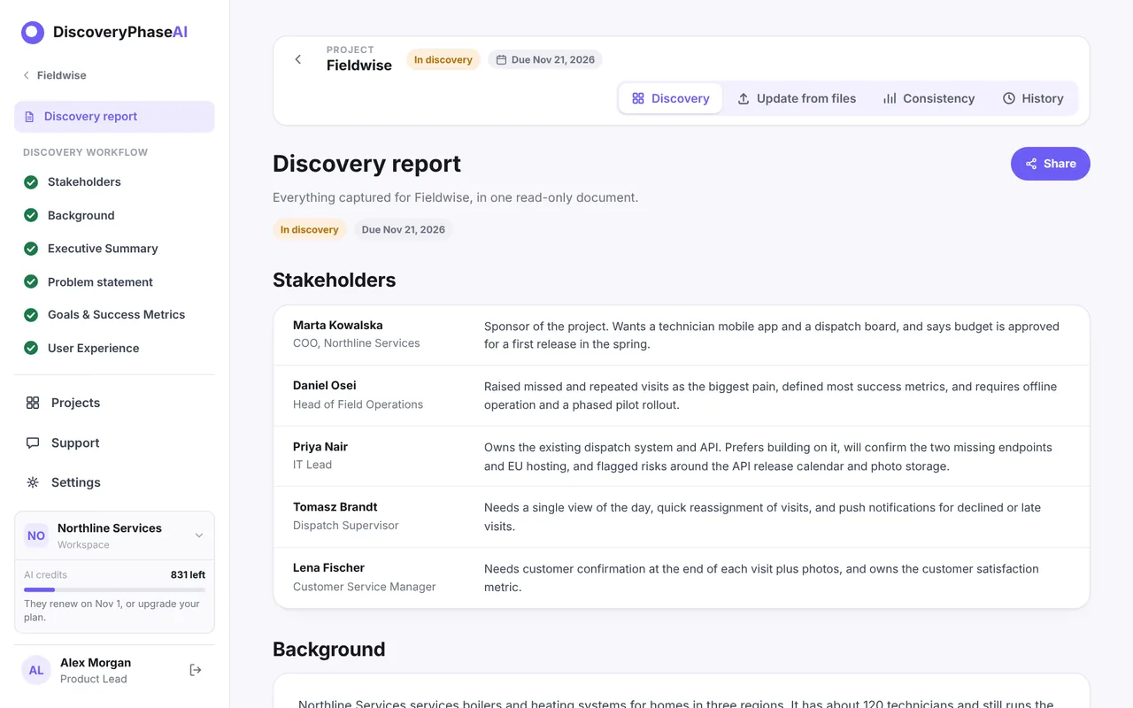This screenshot has height=708, width=1133.
Task: Click the Settings gear icon
Action: [x=33, y=482]
